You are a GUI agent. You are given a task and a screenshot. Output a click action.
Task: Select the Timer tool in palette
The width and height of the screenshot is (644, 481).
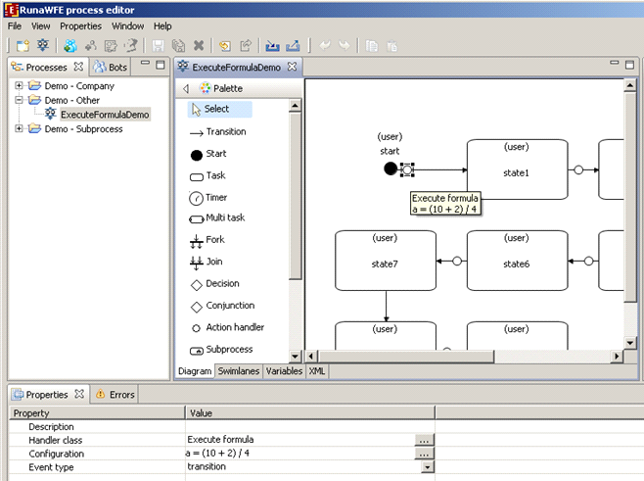tap(214, 197)
